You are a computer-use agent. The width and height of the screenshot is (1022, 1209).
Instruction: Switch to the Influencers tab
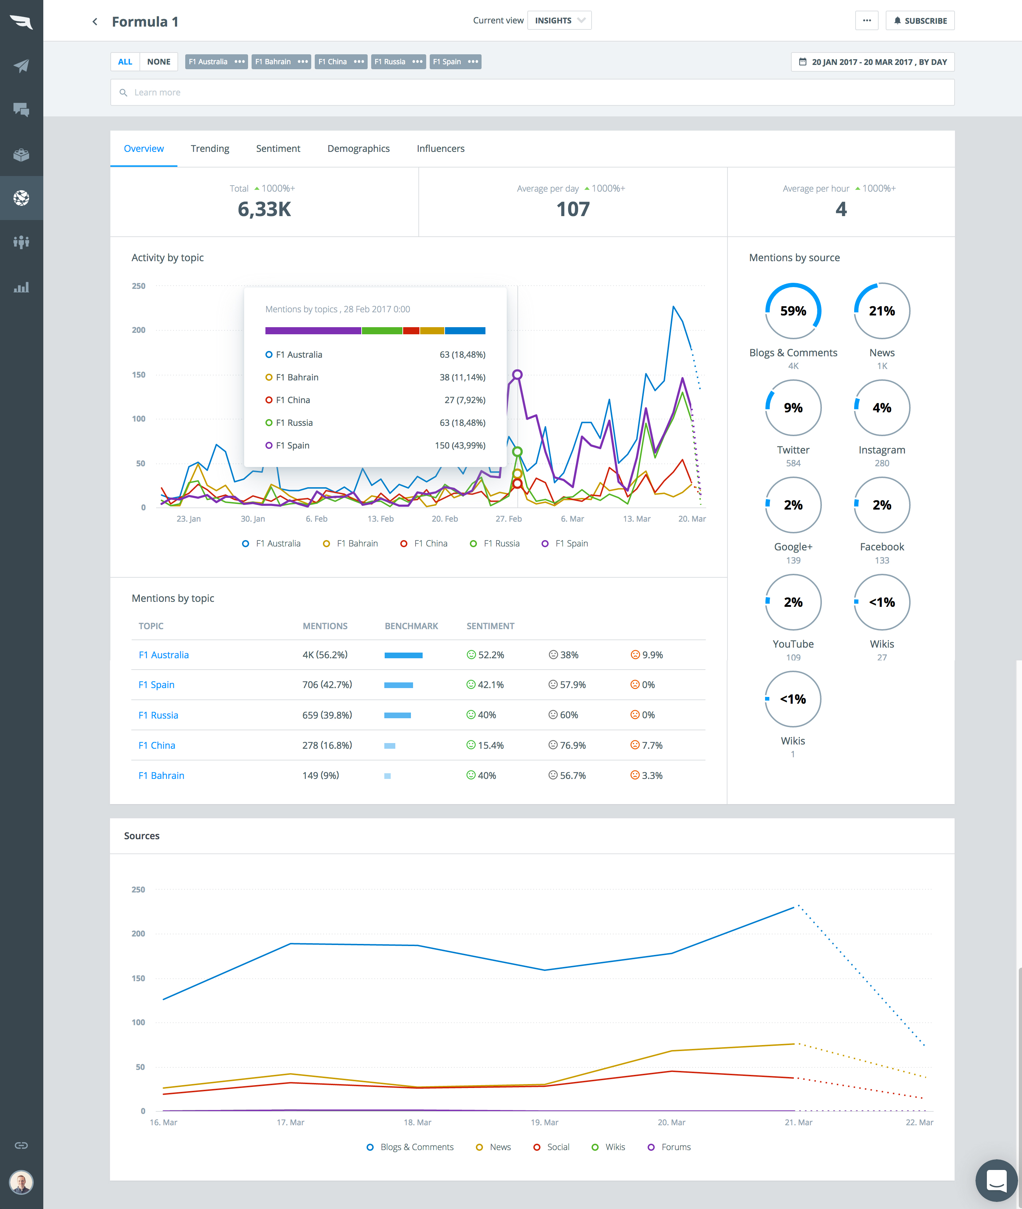coord(440,149)
